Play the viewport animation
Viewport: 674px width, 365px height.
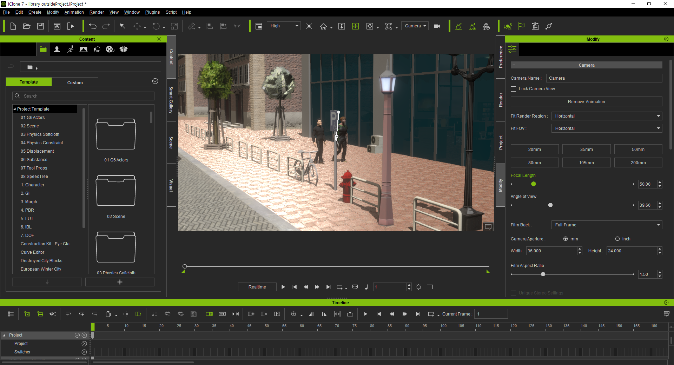click(x=283, y=287)
